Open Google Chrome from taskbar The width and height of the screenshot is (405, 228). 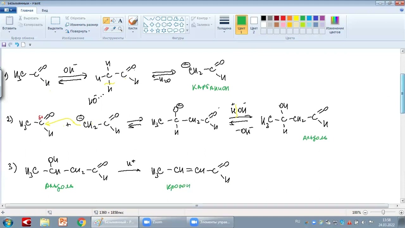click(81, 222)
